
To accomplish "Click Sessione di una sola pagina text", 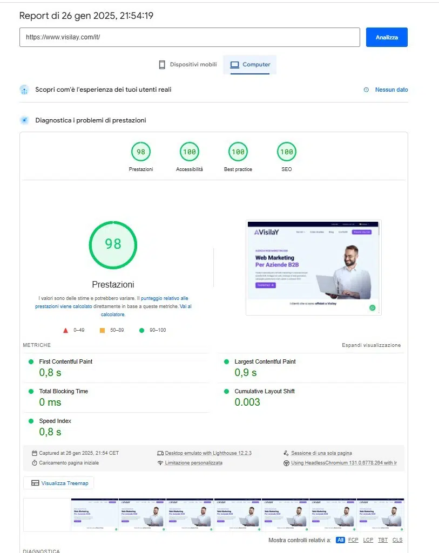I will 321,453.
